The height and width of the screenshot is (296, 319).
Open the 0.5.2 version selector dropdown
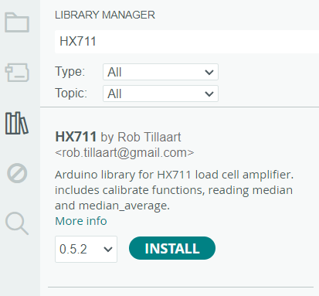tap(86, 249)
